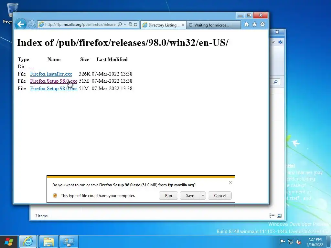Screen dimensions: 331x248
Task: Click Internet Explorer taskbar icon
Action: [x=28, y=242]
